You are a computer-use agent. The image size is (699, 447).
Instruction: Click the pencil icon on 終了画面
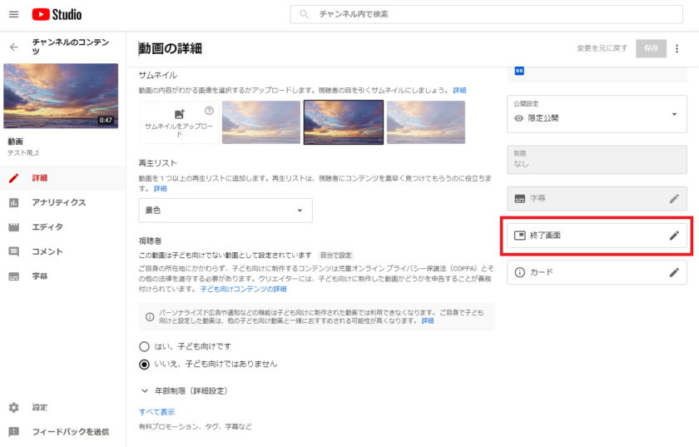pyautogui.click(x=674, y=236)
